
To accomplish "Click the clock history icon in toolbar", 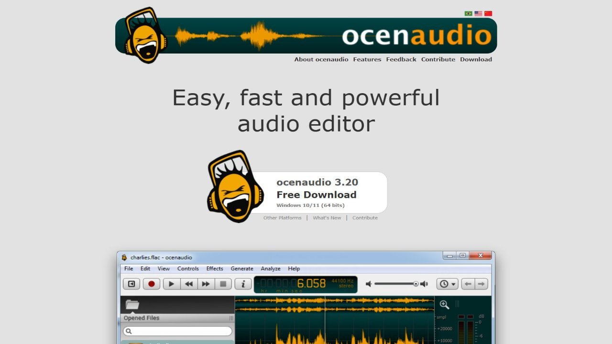I will coord(444,284).
